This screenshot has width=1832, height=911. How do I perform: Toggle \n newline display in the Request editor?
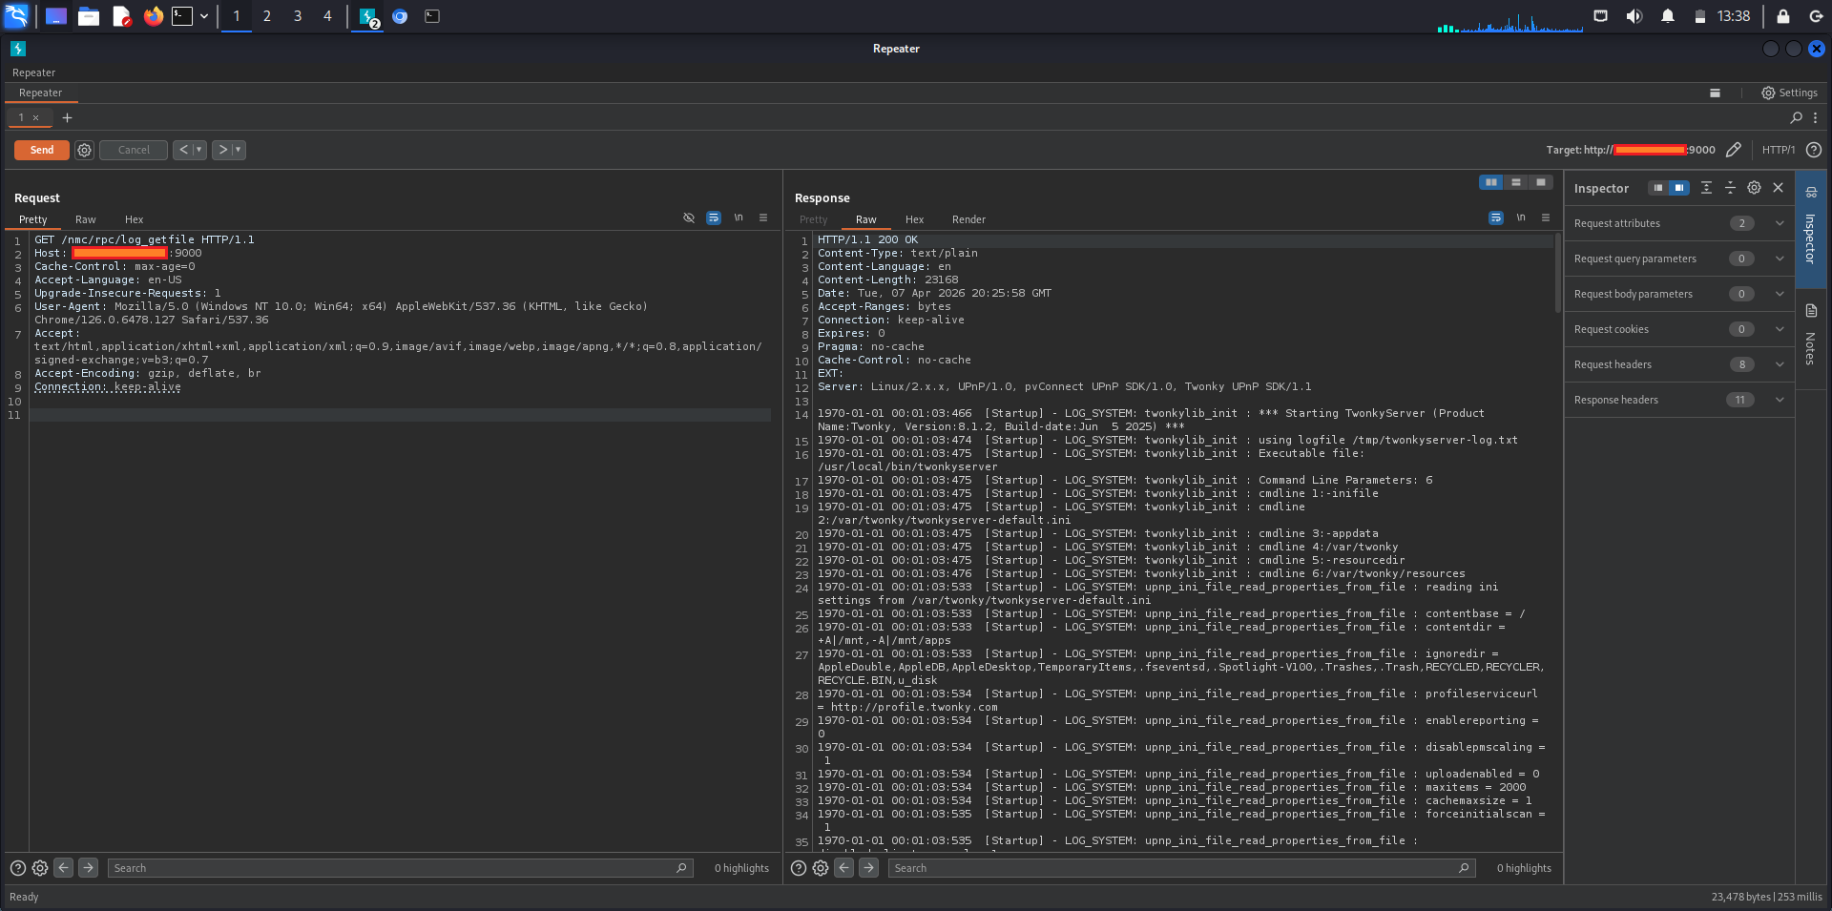tap(738, 217)
